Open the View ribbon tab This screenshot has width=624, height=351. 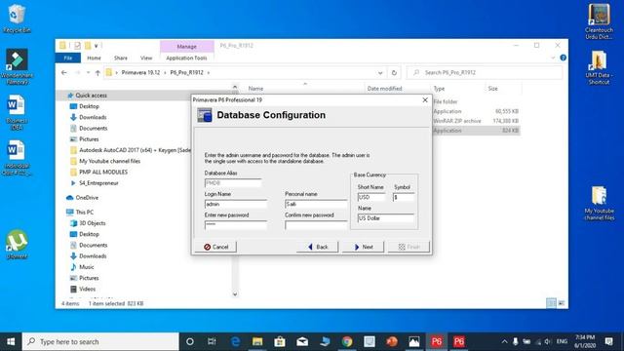[x=146, y=58]
